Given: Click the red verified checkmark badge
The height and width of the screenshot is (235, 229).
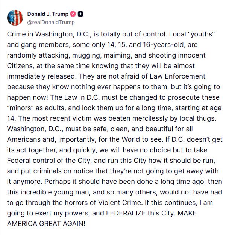Looking at the screenshot, I should (73, 14).
